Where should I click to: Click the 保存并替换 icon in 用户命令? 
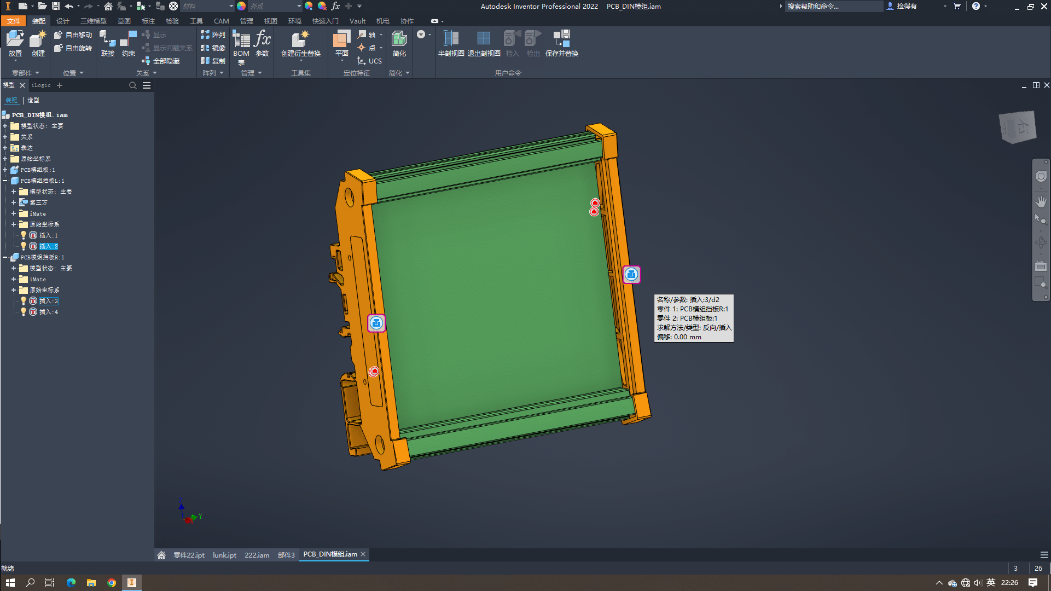[561, 44]
